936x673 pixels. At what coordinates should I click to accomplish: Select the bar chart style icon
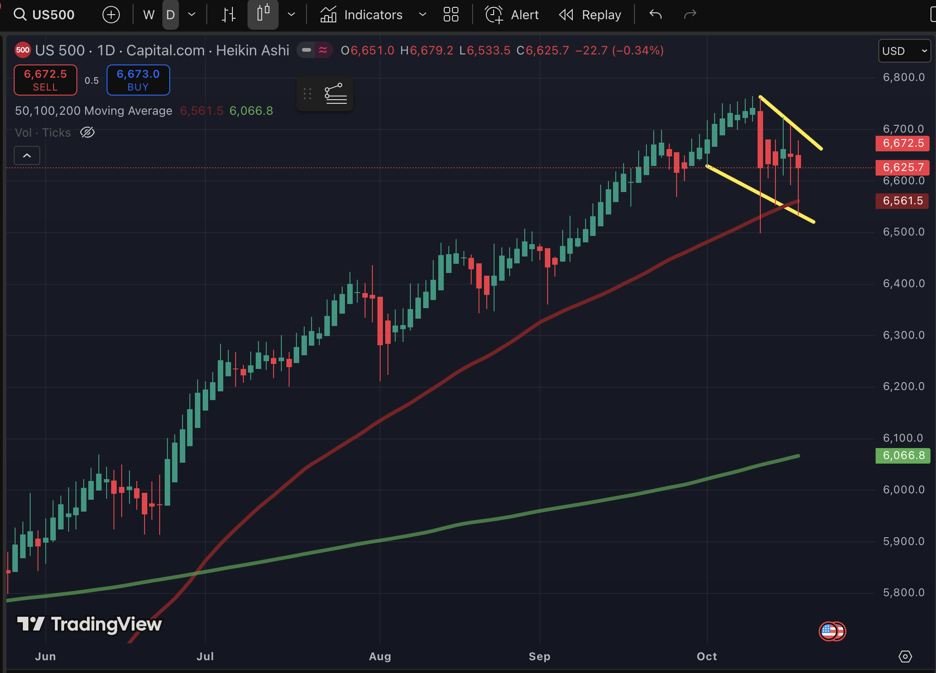pos(228,15)
